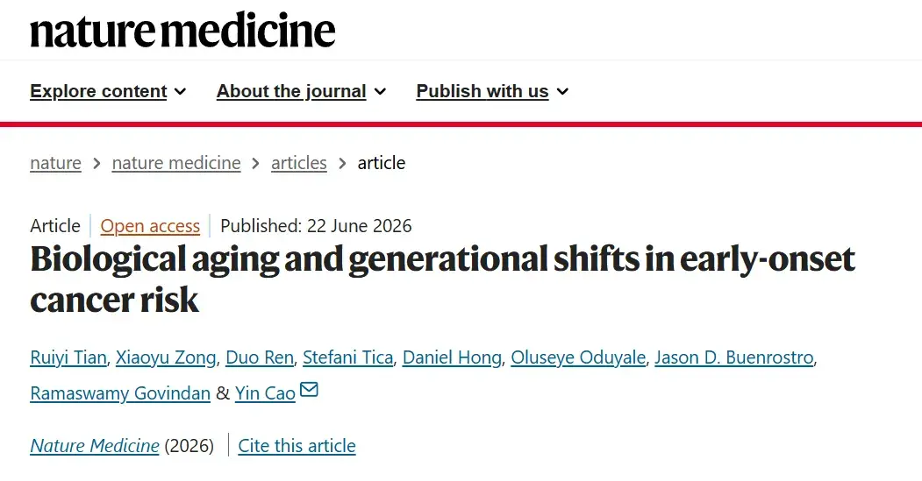Expand Publish with us chevron

click(x=562, y=92)
